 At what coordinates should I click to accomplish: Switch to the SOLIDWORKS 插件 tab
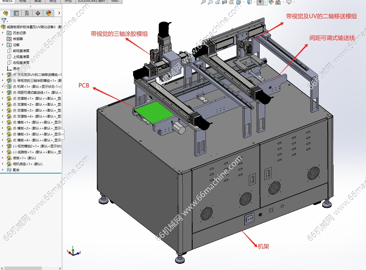coord(91,1)
